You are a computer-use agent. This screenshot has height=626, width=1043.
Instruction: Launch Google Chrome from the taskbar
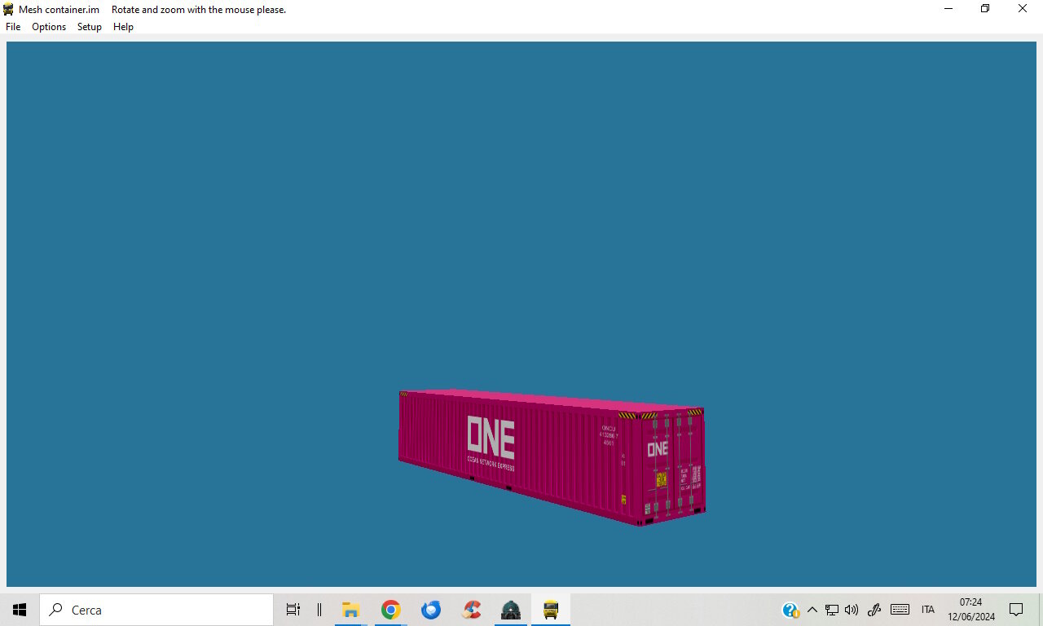pos(391,610)
